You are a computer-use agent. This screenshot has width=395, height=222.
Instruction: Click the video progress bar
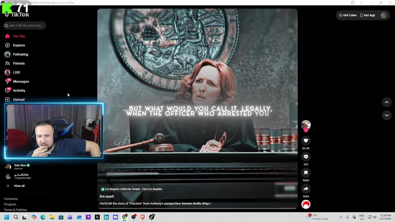(x=197, y=208)
